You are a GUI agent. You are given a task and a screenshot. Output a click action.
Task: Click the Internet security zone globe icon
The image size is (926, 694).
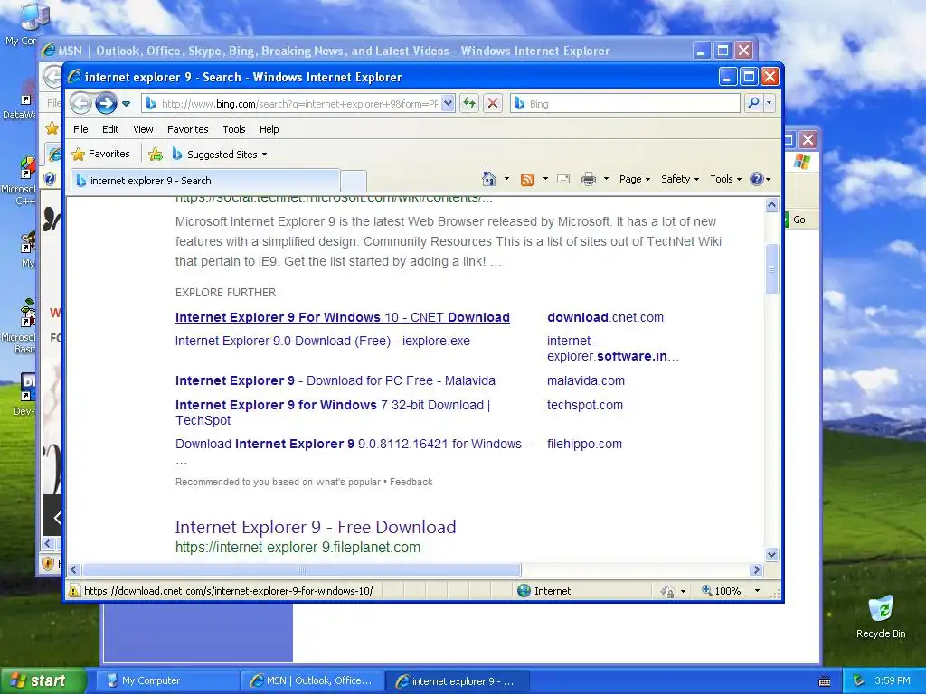(524, 591)
